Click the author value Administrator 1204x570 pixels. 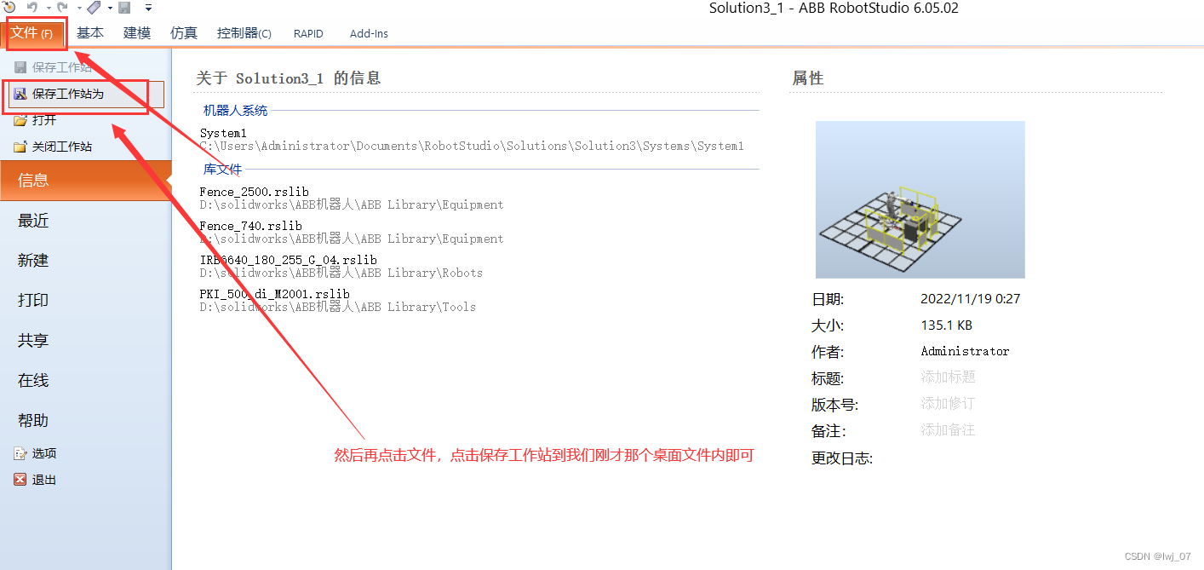[965, 351]
